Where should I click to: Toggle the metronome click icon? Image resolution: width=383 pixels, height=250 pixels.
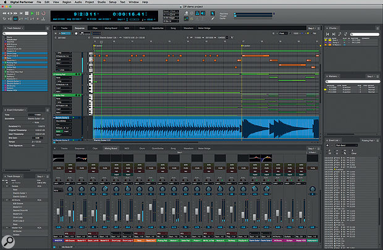coord(197,13)
